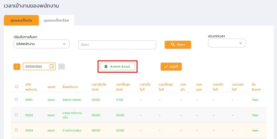Click the calendar icon in date field

tap(52, 66)
